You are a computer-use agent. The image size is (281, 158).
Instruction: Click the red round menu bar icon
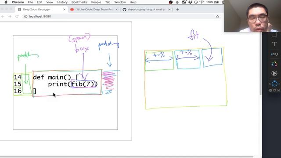pos(171,2)
